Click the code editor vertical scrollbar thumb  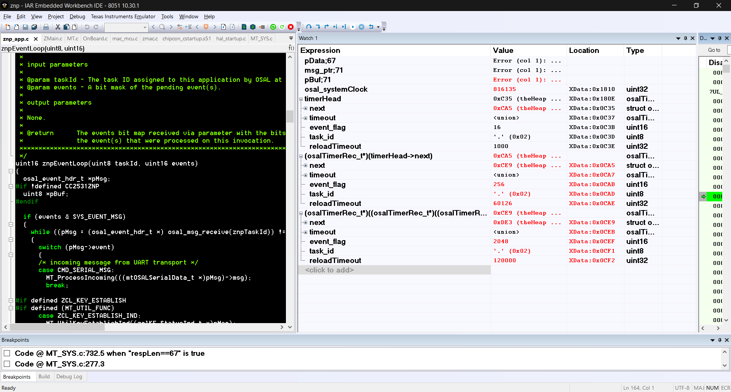coord(290,116)
